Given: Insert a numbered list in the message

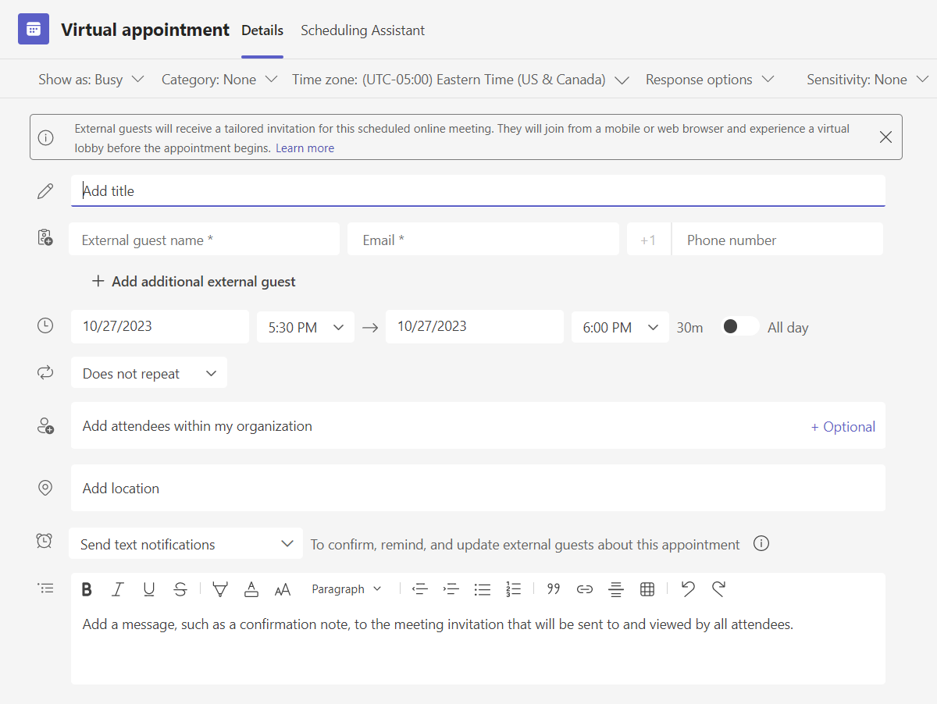Looking at the screenshot, I should point(514,589).
